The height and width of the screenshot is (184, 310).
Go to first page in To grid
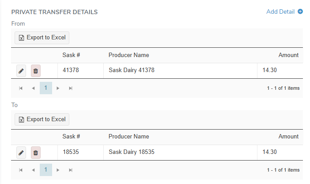(21, 170)
